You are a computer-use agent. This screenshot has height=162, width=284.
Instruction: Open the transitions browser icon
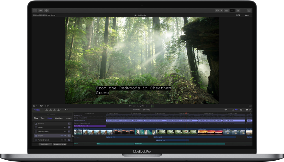tap(250, 110)
